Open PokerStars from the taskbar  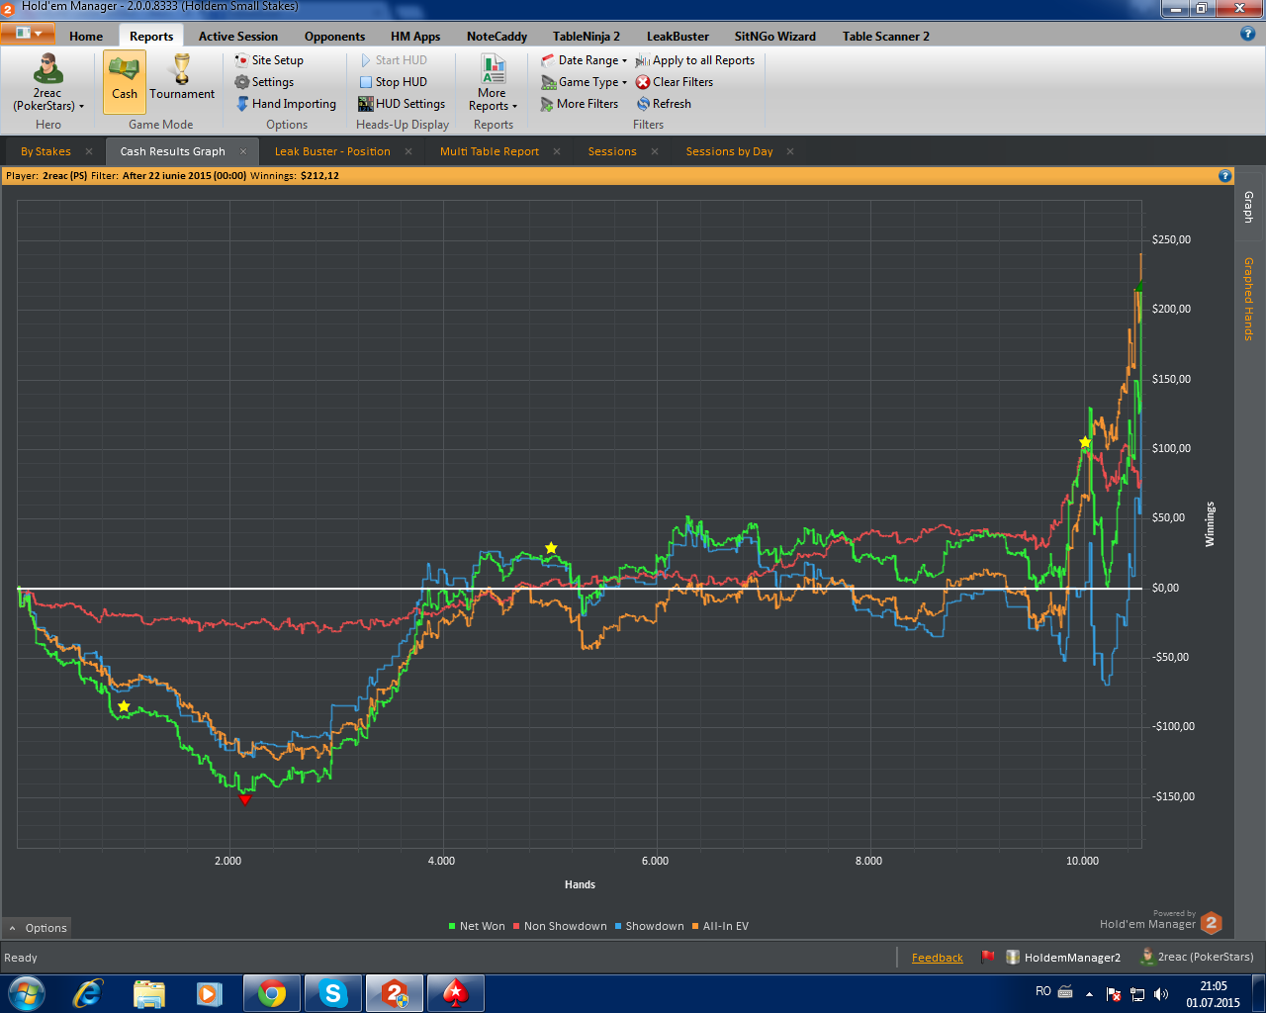pyautogui.click(x=455, y=993)
